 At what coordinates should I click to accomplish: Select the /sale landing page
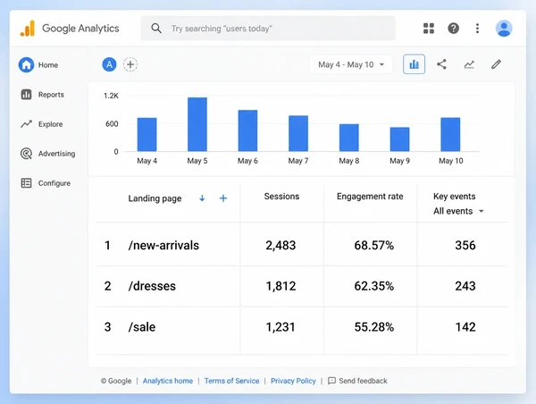pos(142,327)
